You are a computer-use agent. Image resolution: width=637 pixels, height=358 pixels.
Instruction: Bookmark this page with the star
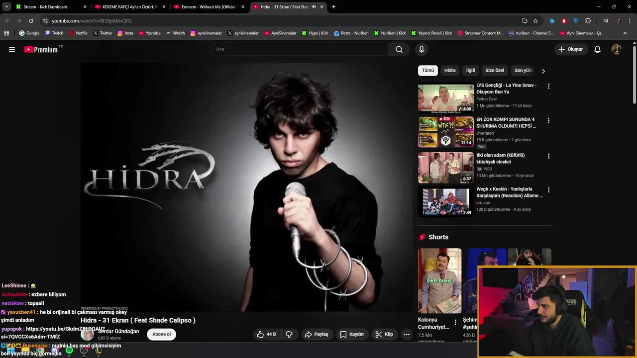(x=535, y=21)
